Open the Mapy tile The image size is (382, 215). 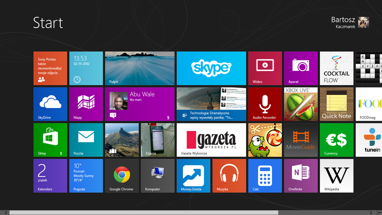(x=86, y=104)
